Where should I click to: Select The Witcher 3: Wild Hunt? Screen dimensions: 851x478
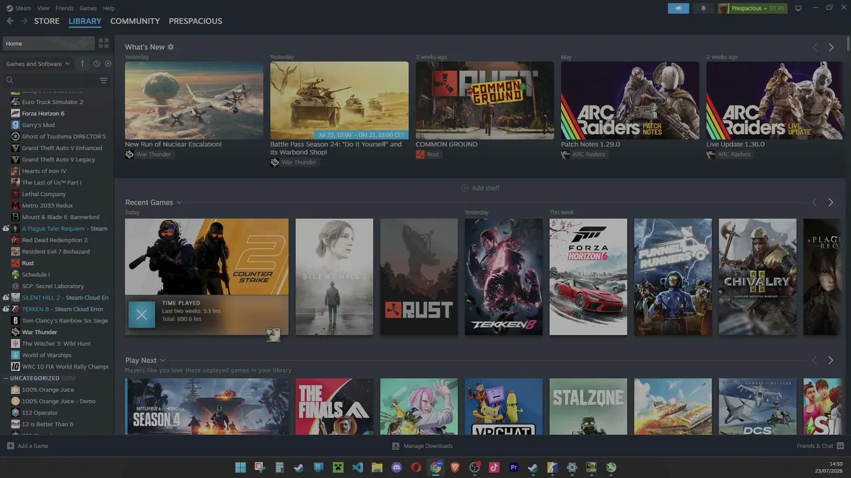pyautogui.click(x=57, y=344)
